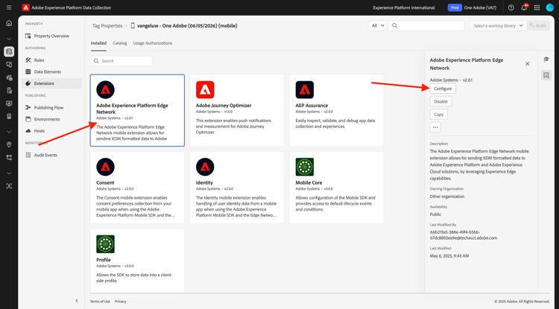Expand the Select a working library dropdown

(x=498, y=25)
